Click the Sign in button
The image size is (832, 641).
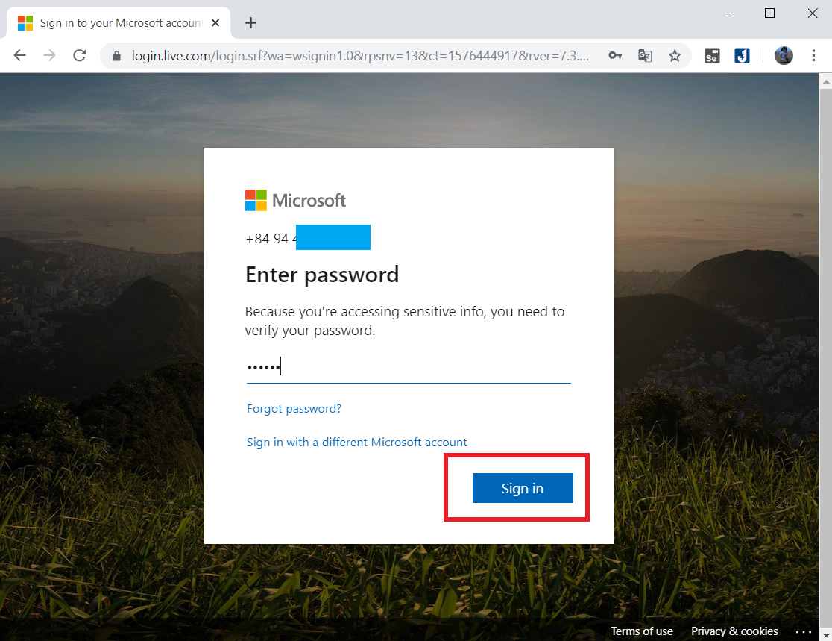[523, 488]
